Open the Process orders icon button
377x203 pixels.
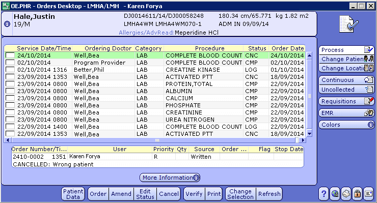click(x=368, y=50)
